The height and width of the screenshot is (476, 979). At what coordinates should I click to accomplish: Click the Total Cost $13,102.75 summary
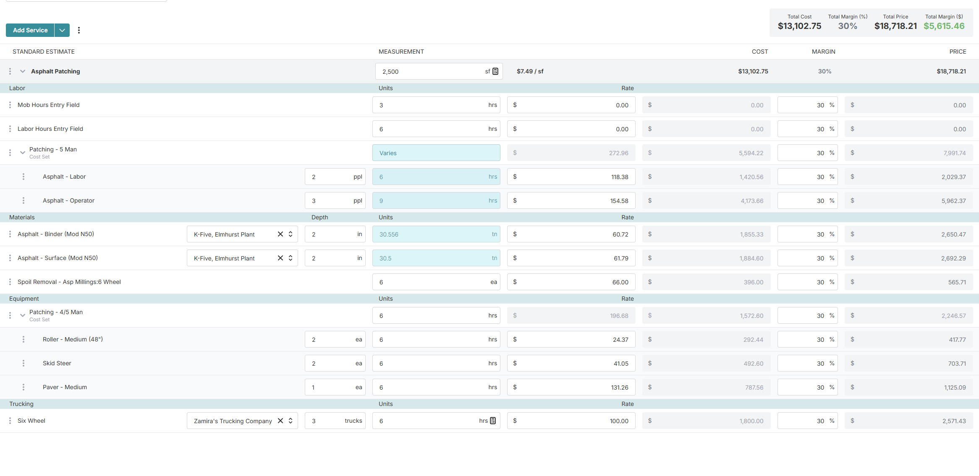[x=799, y=26]
